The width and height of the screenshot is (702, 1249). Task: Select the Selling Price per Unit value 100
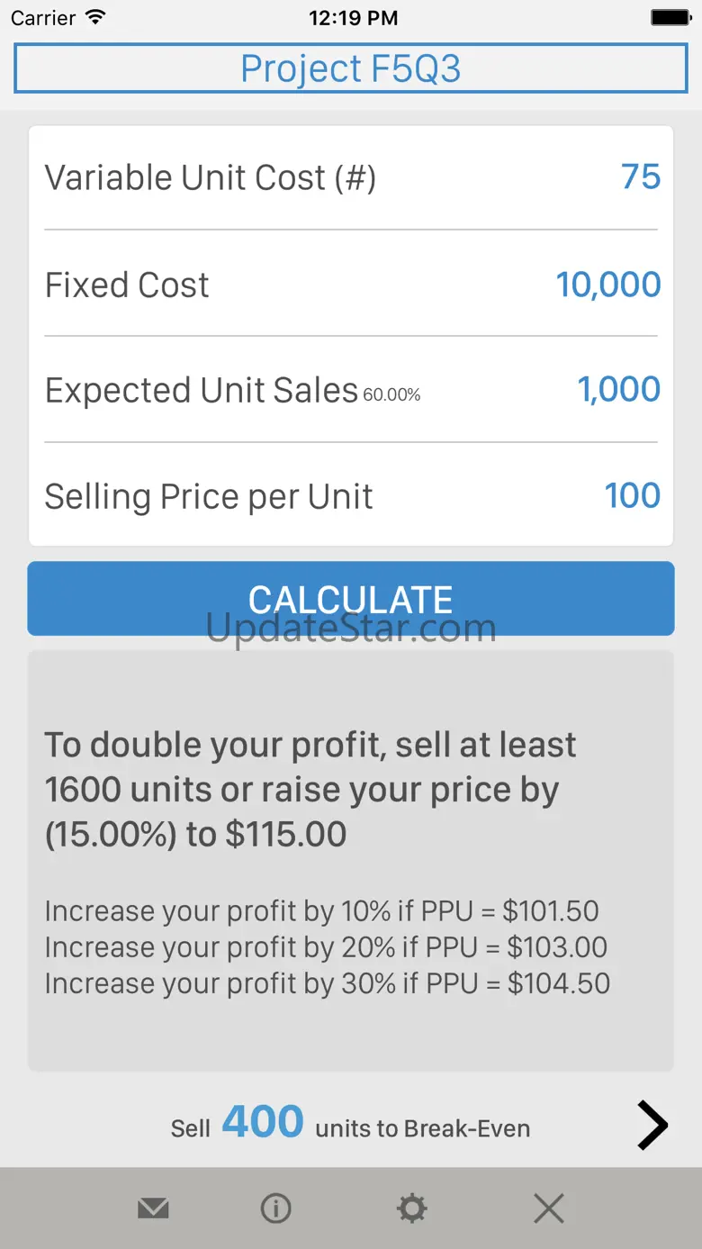pos(633,495)
